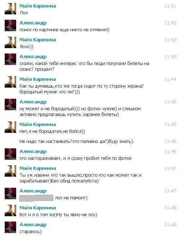
Task: Open Александр avatar next to 'это настораживает' message
Action: coord(10,154)
